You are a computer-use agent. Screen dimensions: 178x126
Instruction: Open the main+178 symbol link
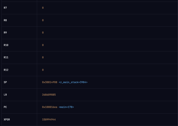click(66, 107)
